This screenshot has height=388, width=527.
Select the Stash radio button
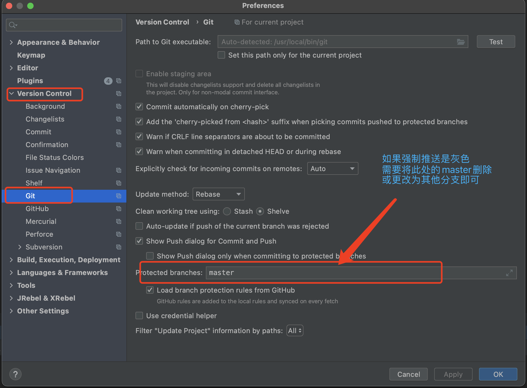click(227, 211)
